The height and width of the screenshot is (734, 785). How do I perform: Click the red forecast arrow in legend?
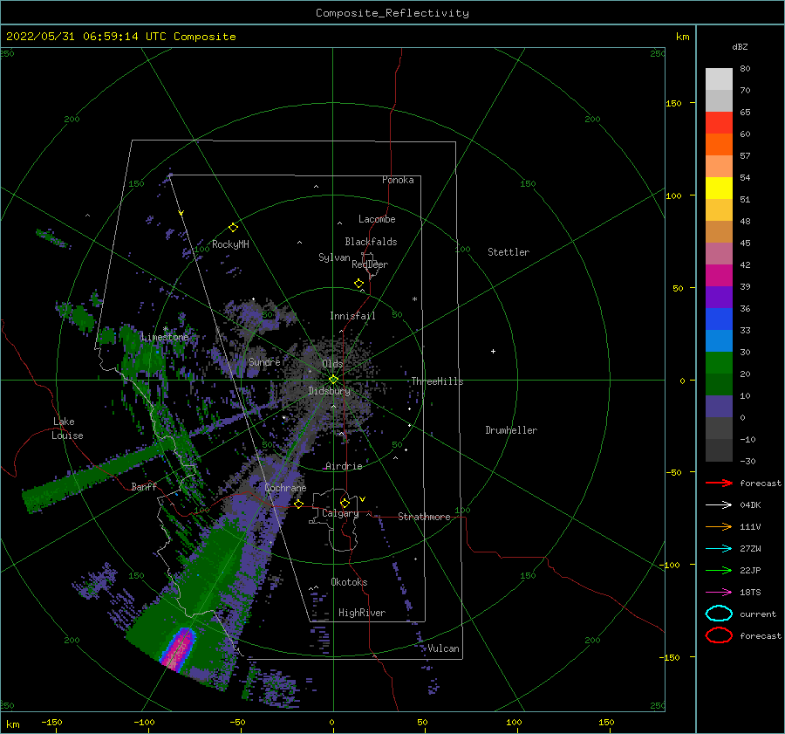[719, 483]
